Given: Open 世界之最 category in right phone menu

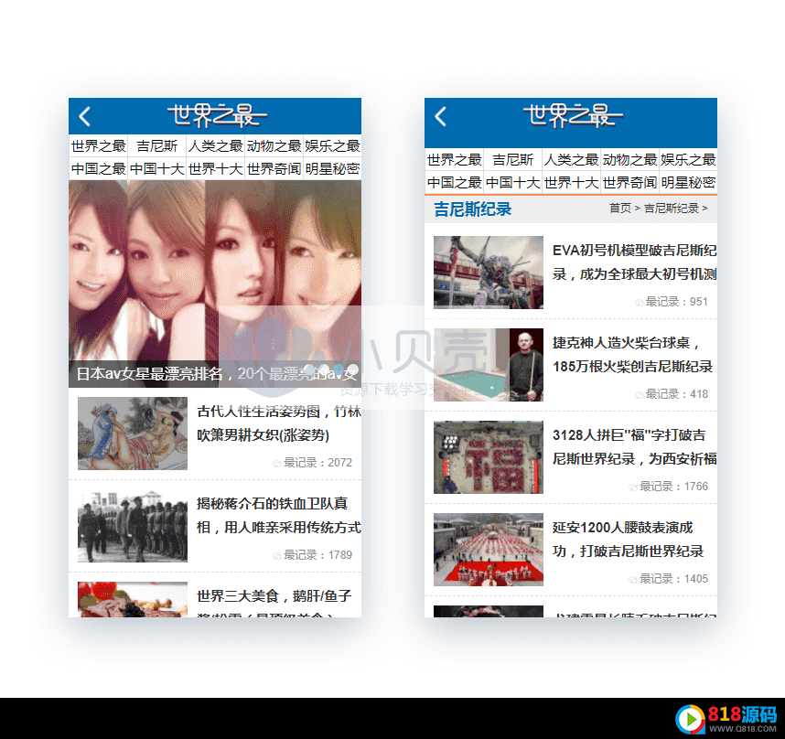Looking at the screenshot, I should pos(454,160).
